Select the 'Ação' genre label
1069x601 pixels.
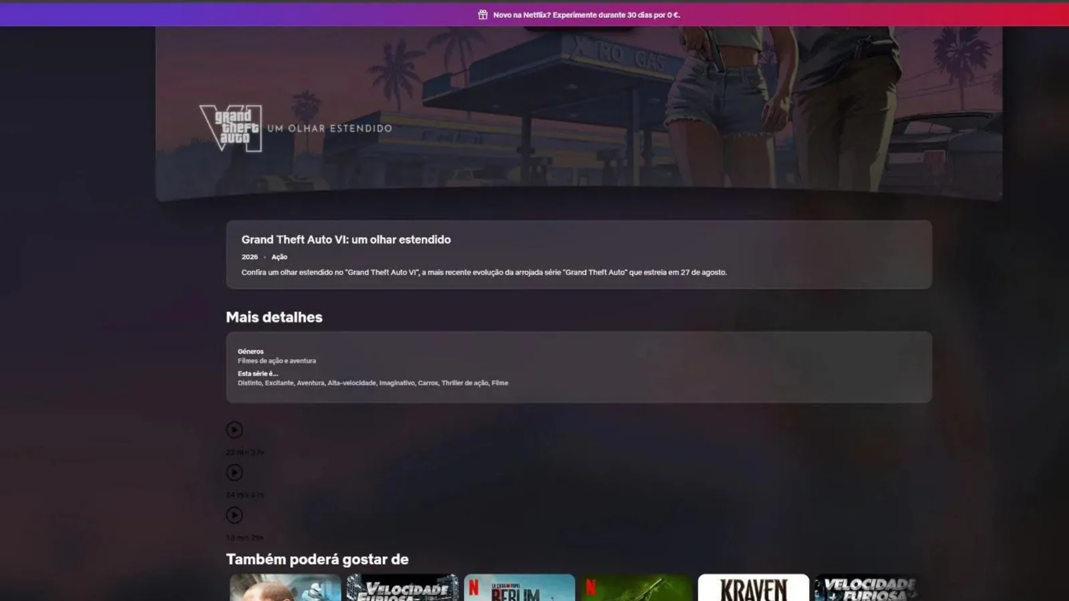279,257
